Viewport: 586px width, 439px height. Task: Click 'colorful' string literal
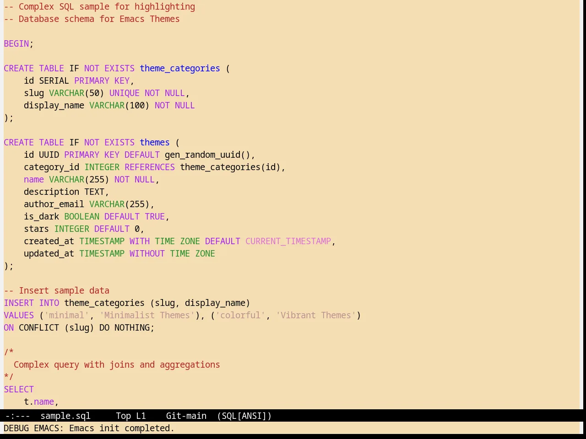tap(240, 315)
